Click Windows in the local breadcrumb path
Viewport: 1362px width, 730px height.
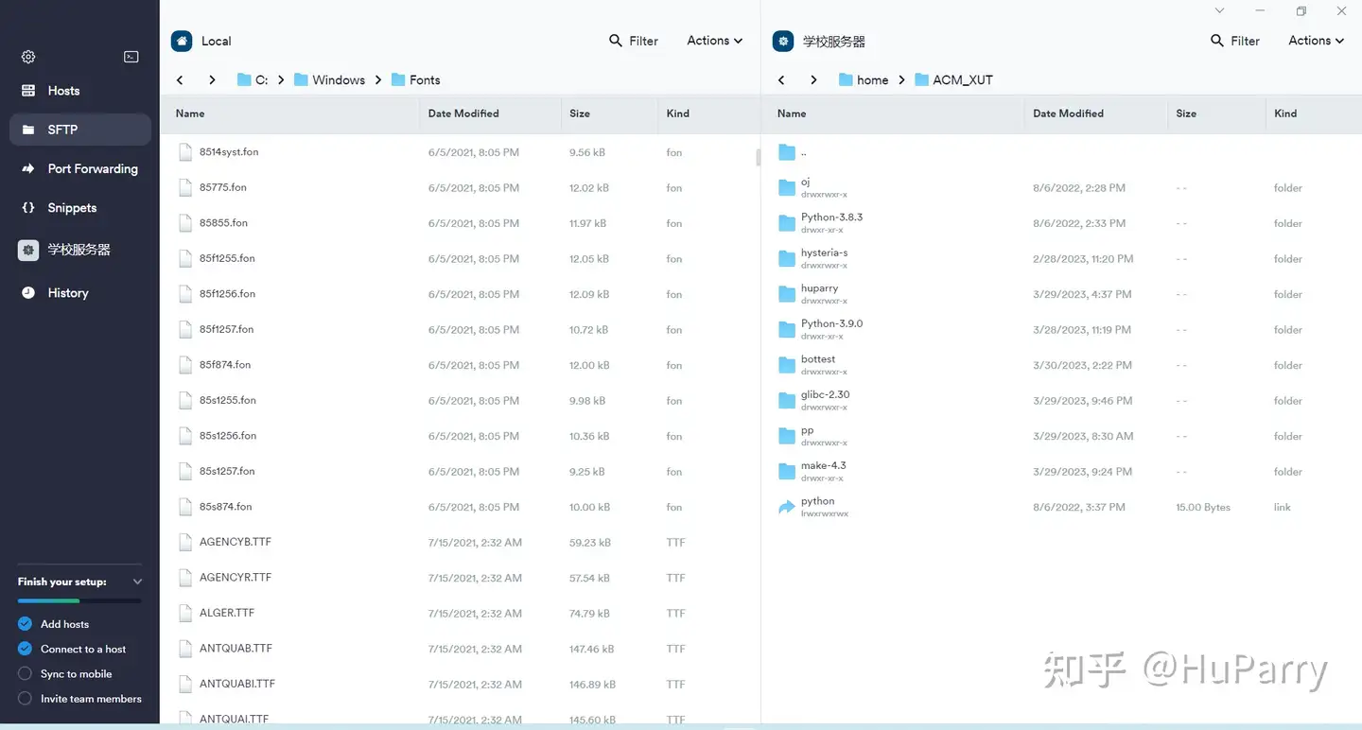[x=338, y=80]
